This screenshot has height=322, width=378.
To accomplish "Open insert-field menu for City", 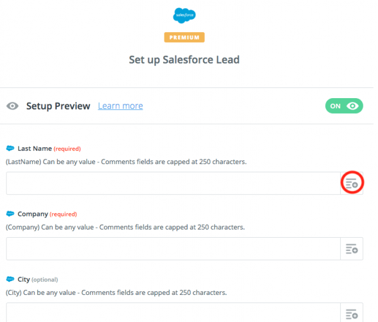I will click(x=352, y=313).
